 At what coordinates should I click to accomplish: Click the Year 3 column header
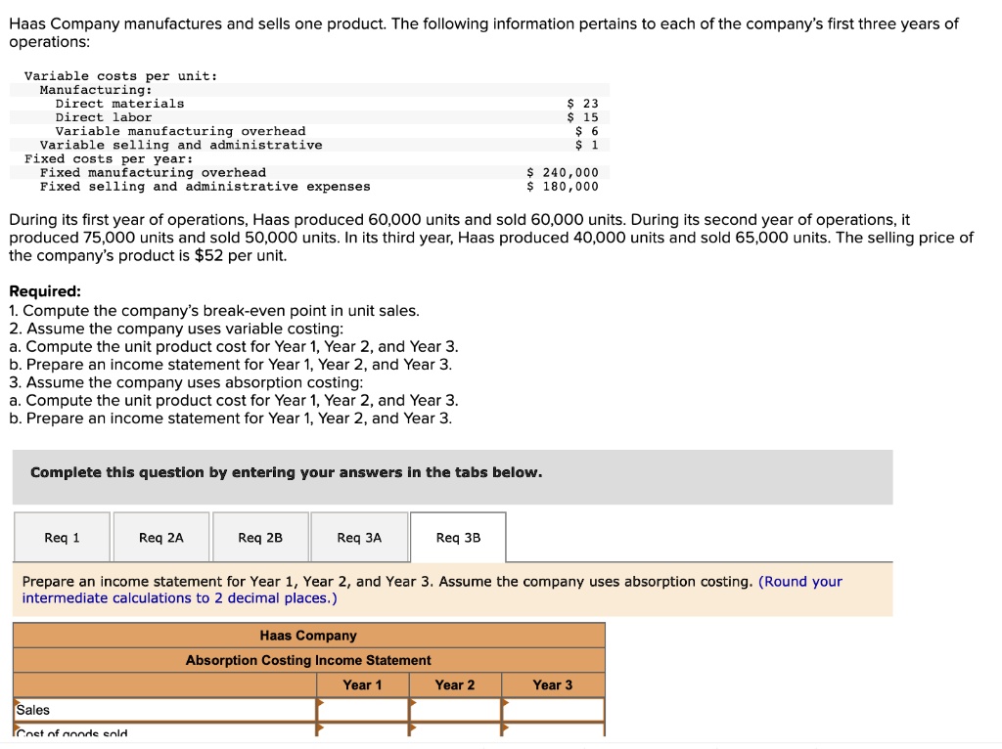553,685
